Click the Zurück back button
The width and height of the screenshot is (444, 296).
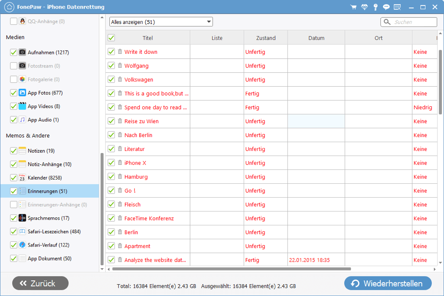(40, 283)
